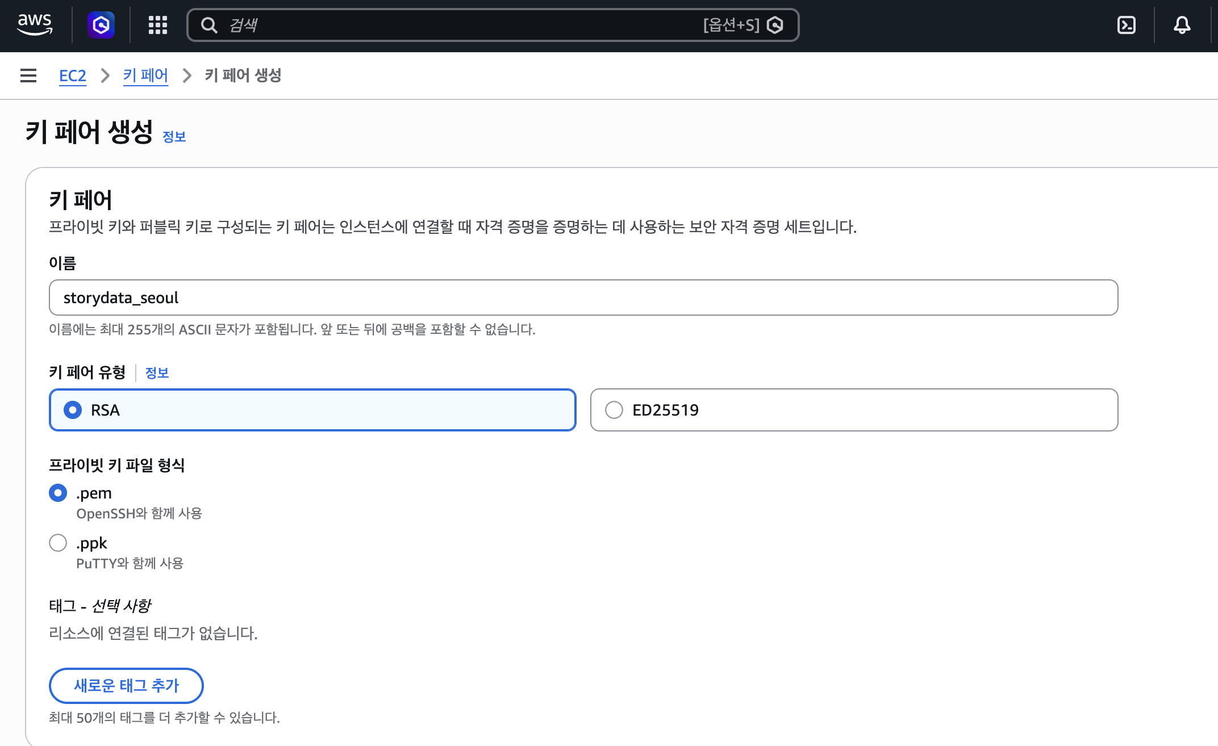
Task: Click into the 검색 search bar
Action: 493,25
